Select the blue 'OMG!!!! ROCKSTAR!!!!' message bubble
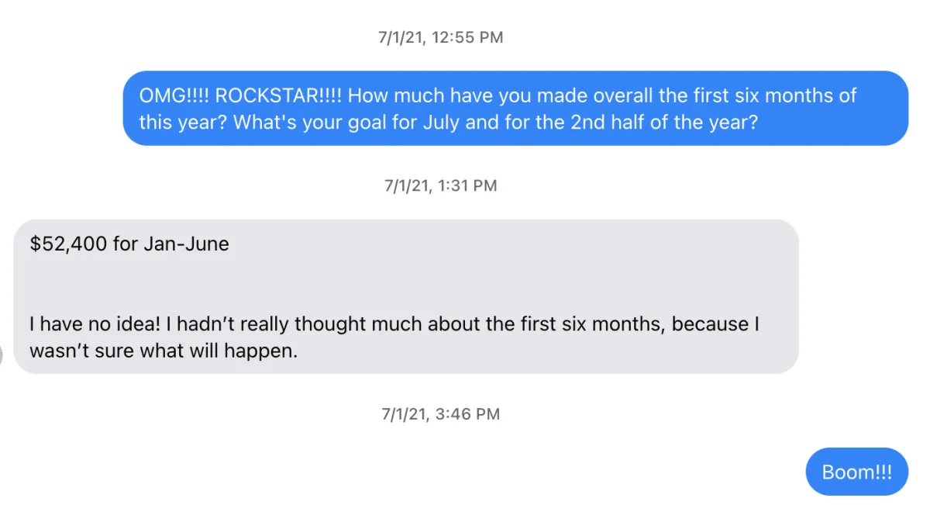 coord(515,109)
